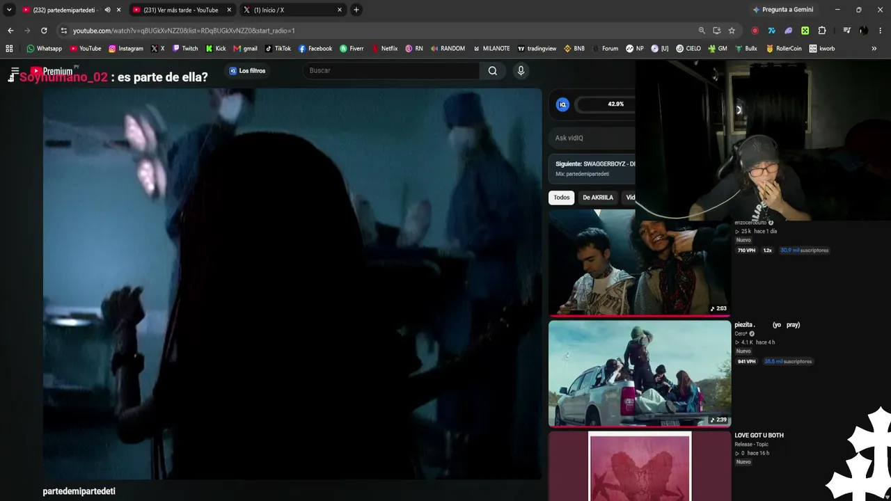This screenshot has height=501, width=891.
Task: Click in the YouTube Buscar search field
Action: coord(391,70)
